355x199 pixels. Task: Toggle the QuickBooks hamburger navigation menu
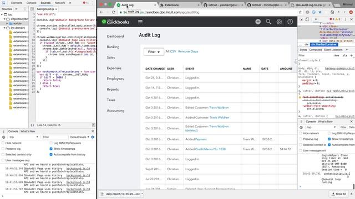pyautogui.click(x=140, y=22)
